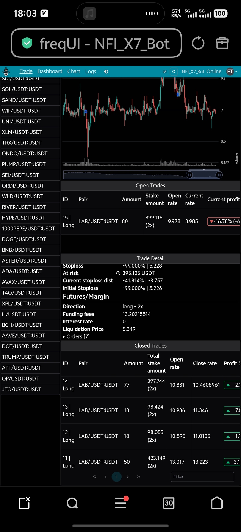Click the Filter input field
This screenshot has width=241, height=532.
coord(202,477)
